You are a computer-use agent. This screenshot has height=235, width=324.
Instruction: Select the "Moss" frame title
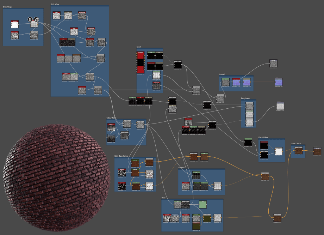coord(163,198)
